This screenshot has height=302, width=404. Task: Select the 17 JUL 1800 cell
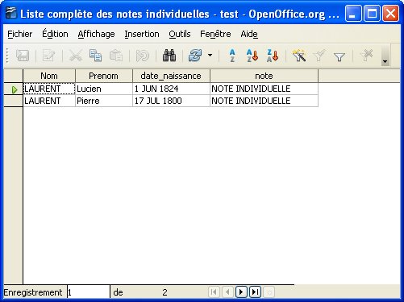(x=171, y=101)
